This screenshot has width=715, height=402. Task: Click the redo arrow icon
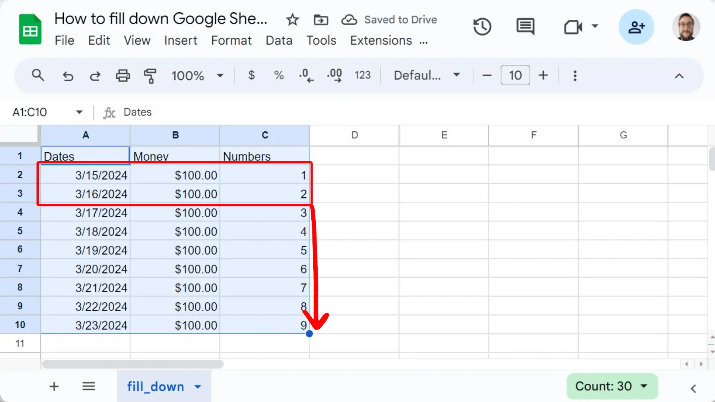pyautogui.click(x=95, y=76)
